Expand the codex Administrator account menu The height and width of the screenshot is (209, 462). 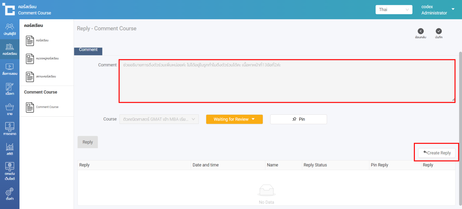click(x=453, y=10)
